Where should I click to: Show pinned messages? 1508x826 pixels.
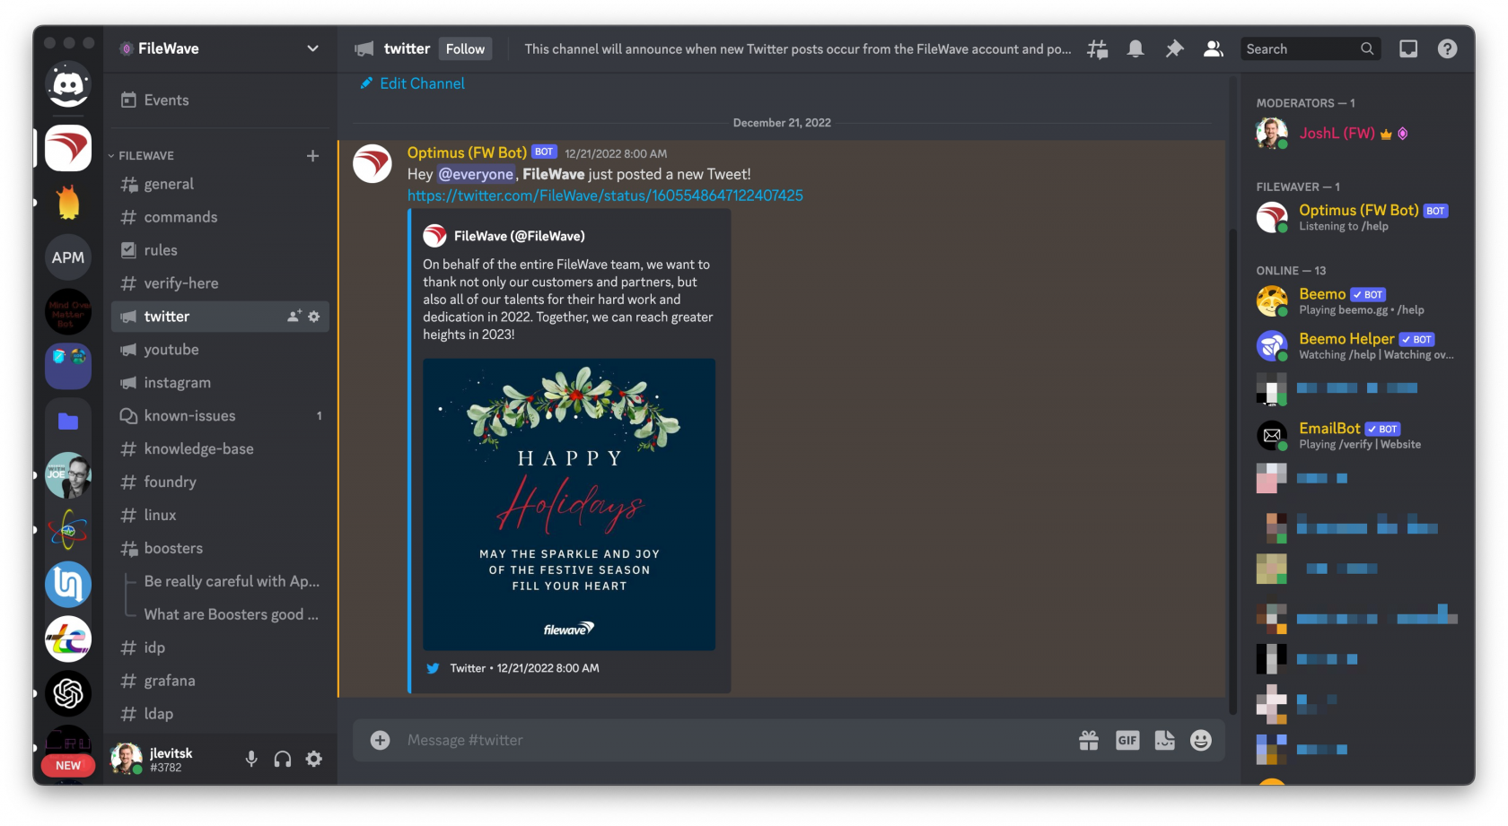[x=1174, y=49]
